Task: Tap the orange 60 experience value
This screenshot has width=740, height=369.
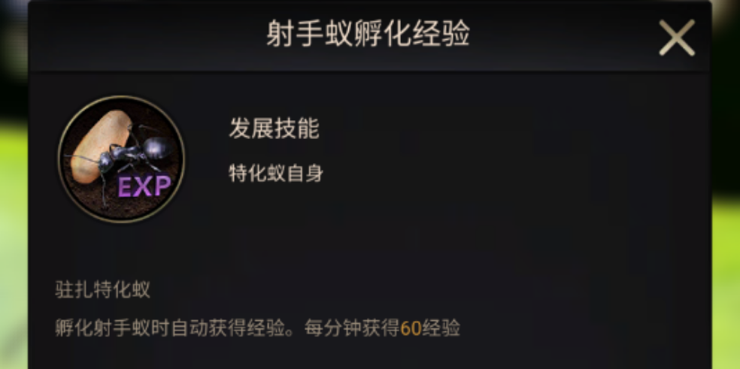Action: 411,328
